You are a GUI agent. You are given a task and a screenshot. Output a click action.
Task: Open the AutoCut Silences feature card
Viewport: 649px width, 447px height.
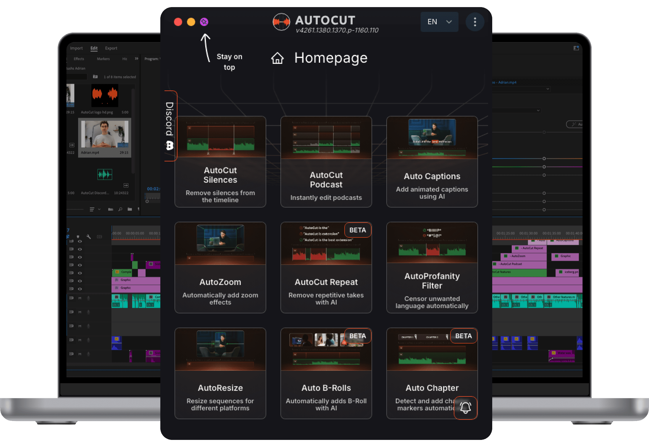pos(220,162)
